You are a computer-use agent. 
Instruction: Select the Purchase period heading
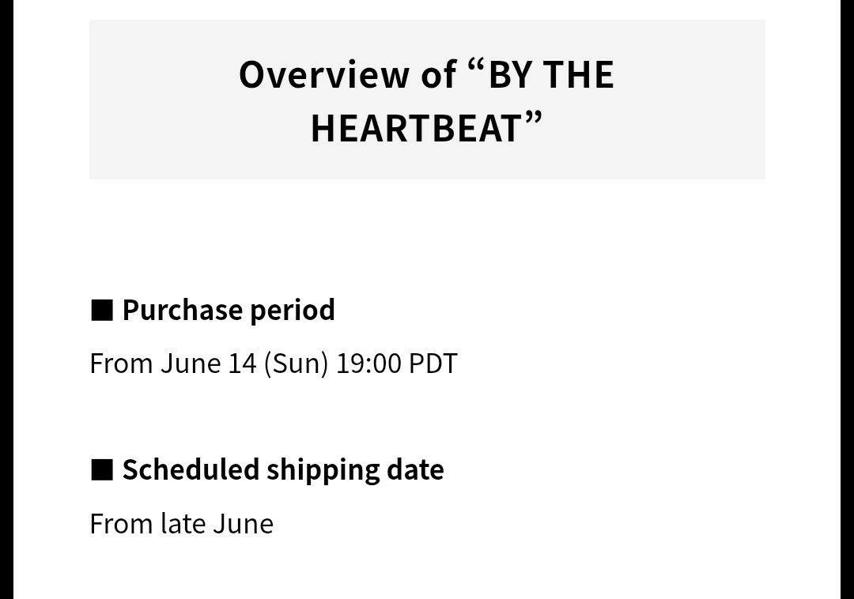coord(229,311)
